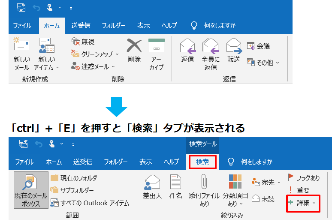Click the Forward (転送) envelope icon

234,46
